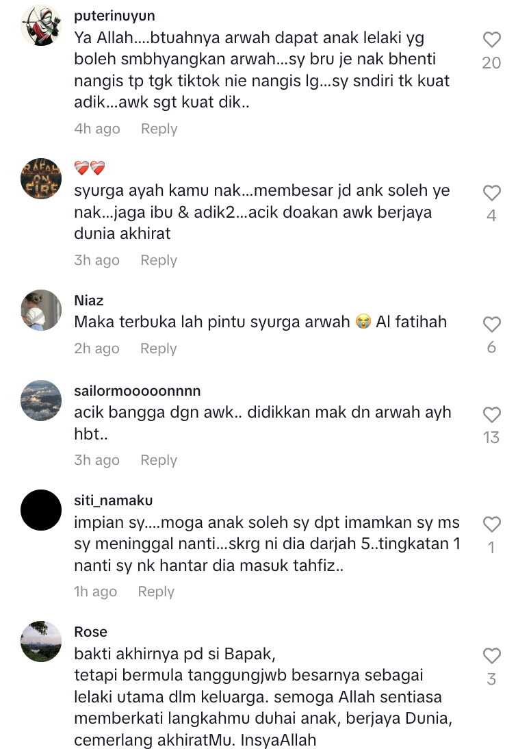531x749 pixels.
Task: Like puterinuyun's comment with the heart
Action: click(x=491, y=40)
